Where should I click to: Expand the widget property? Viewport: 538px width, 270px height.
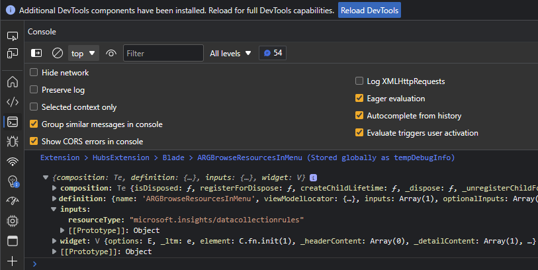point(54,241)
